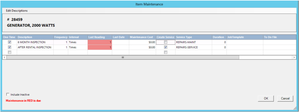Click empty Description cell in new row
The height and width of the screenshot is (112, 299).
[x=35, y=52]
